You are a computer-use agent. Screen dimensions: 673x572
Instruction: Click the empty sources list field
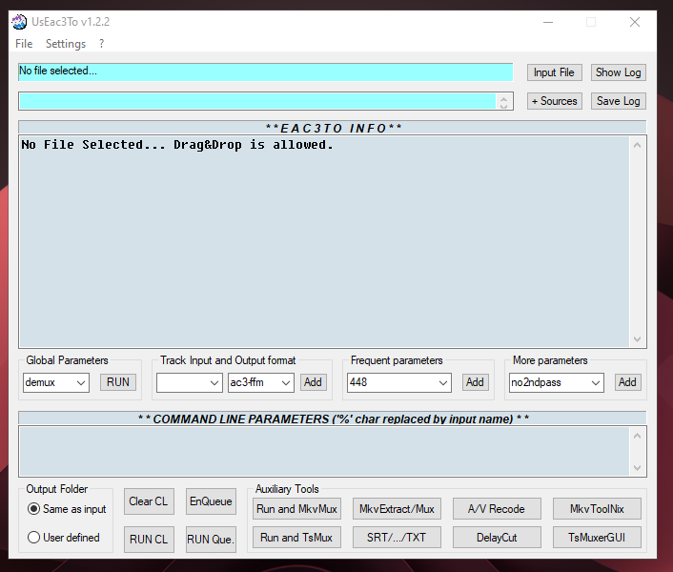tap(257, 101)
